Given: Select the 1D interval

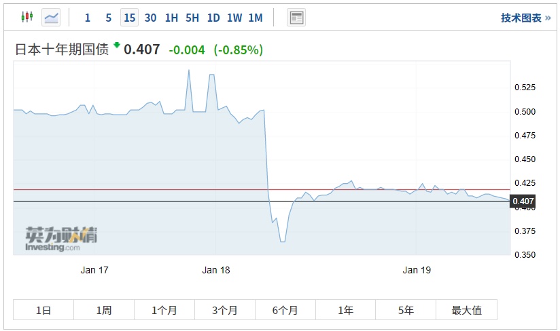Looking at the screenshot, I should point(213,18).
